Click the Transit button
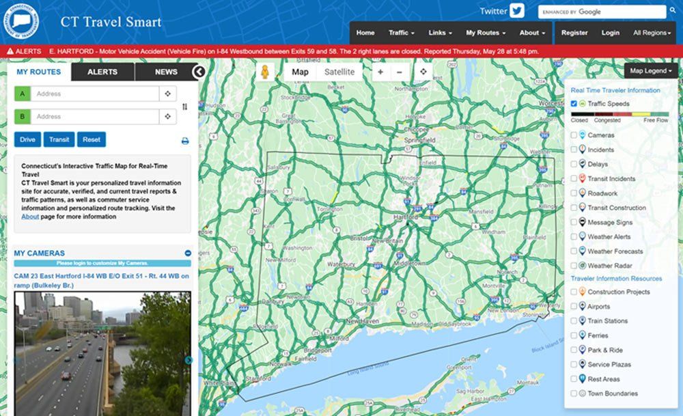The height and width of the screenshot is (416, 683). pos(59,139)
